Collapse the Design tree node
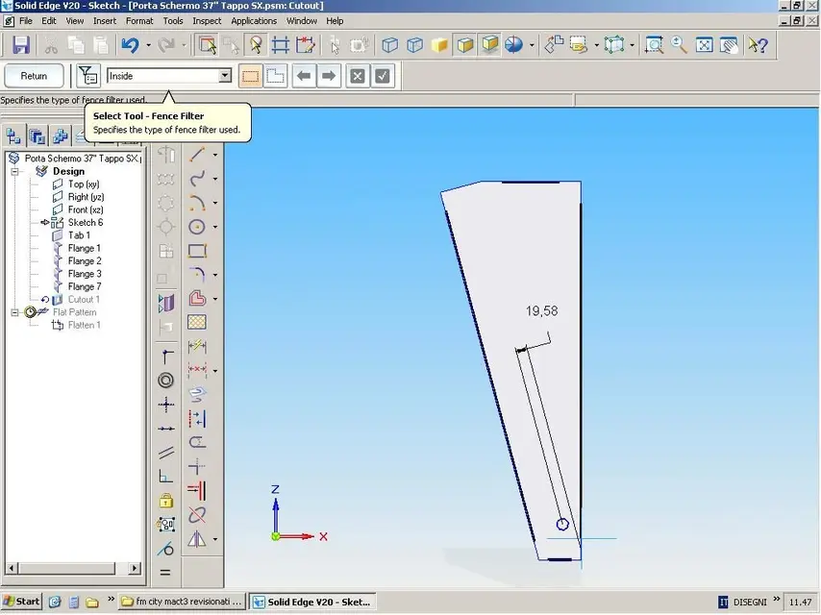Image resolution: width=821 pixels, height=615 pixels. pyautogui.click(x=14, y=171)
